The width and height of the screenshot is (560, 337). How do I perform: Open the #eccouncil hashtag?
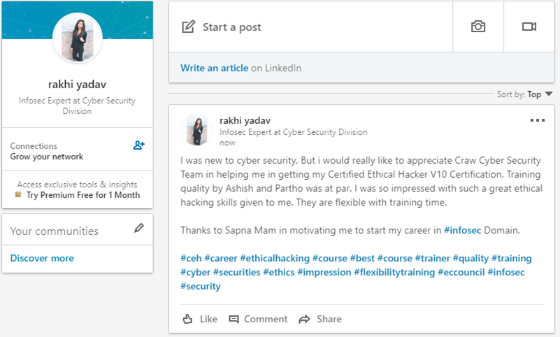coord(461,272)
